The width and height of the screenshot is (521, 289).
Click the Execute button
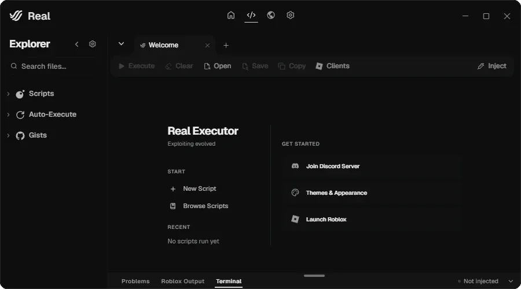[x=137, y=66]
